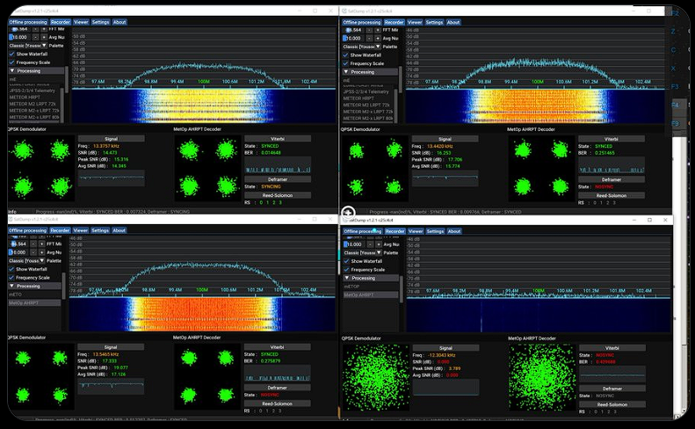Uncheck Frequency Scale in the top-right window
Screen dimensions: 695x429
pyautogui.click(x=345, y=63)
